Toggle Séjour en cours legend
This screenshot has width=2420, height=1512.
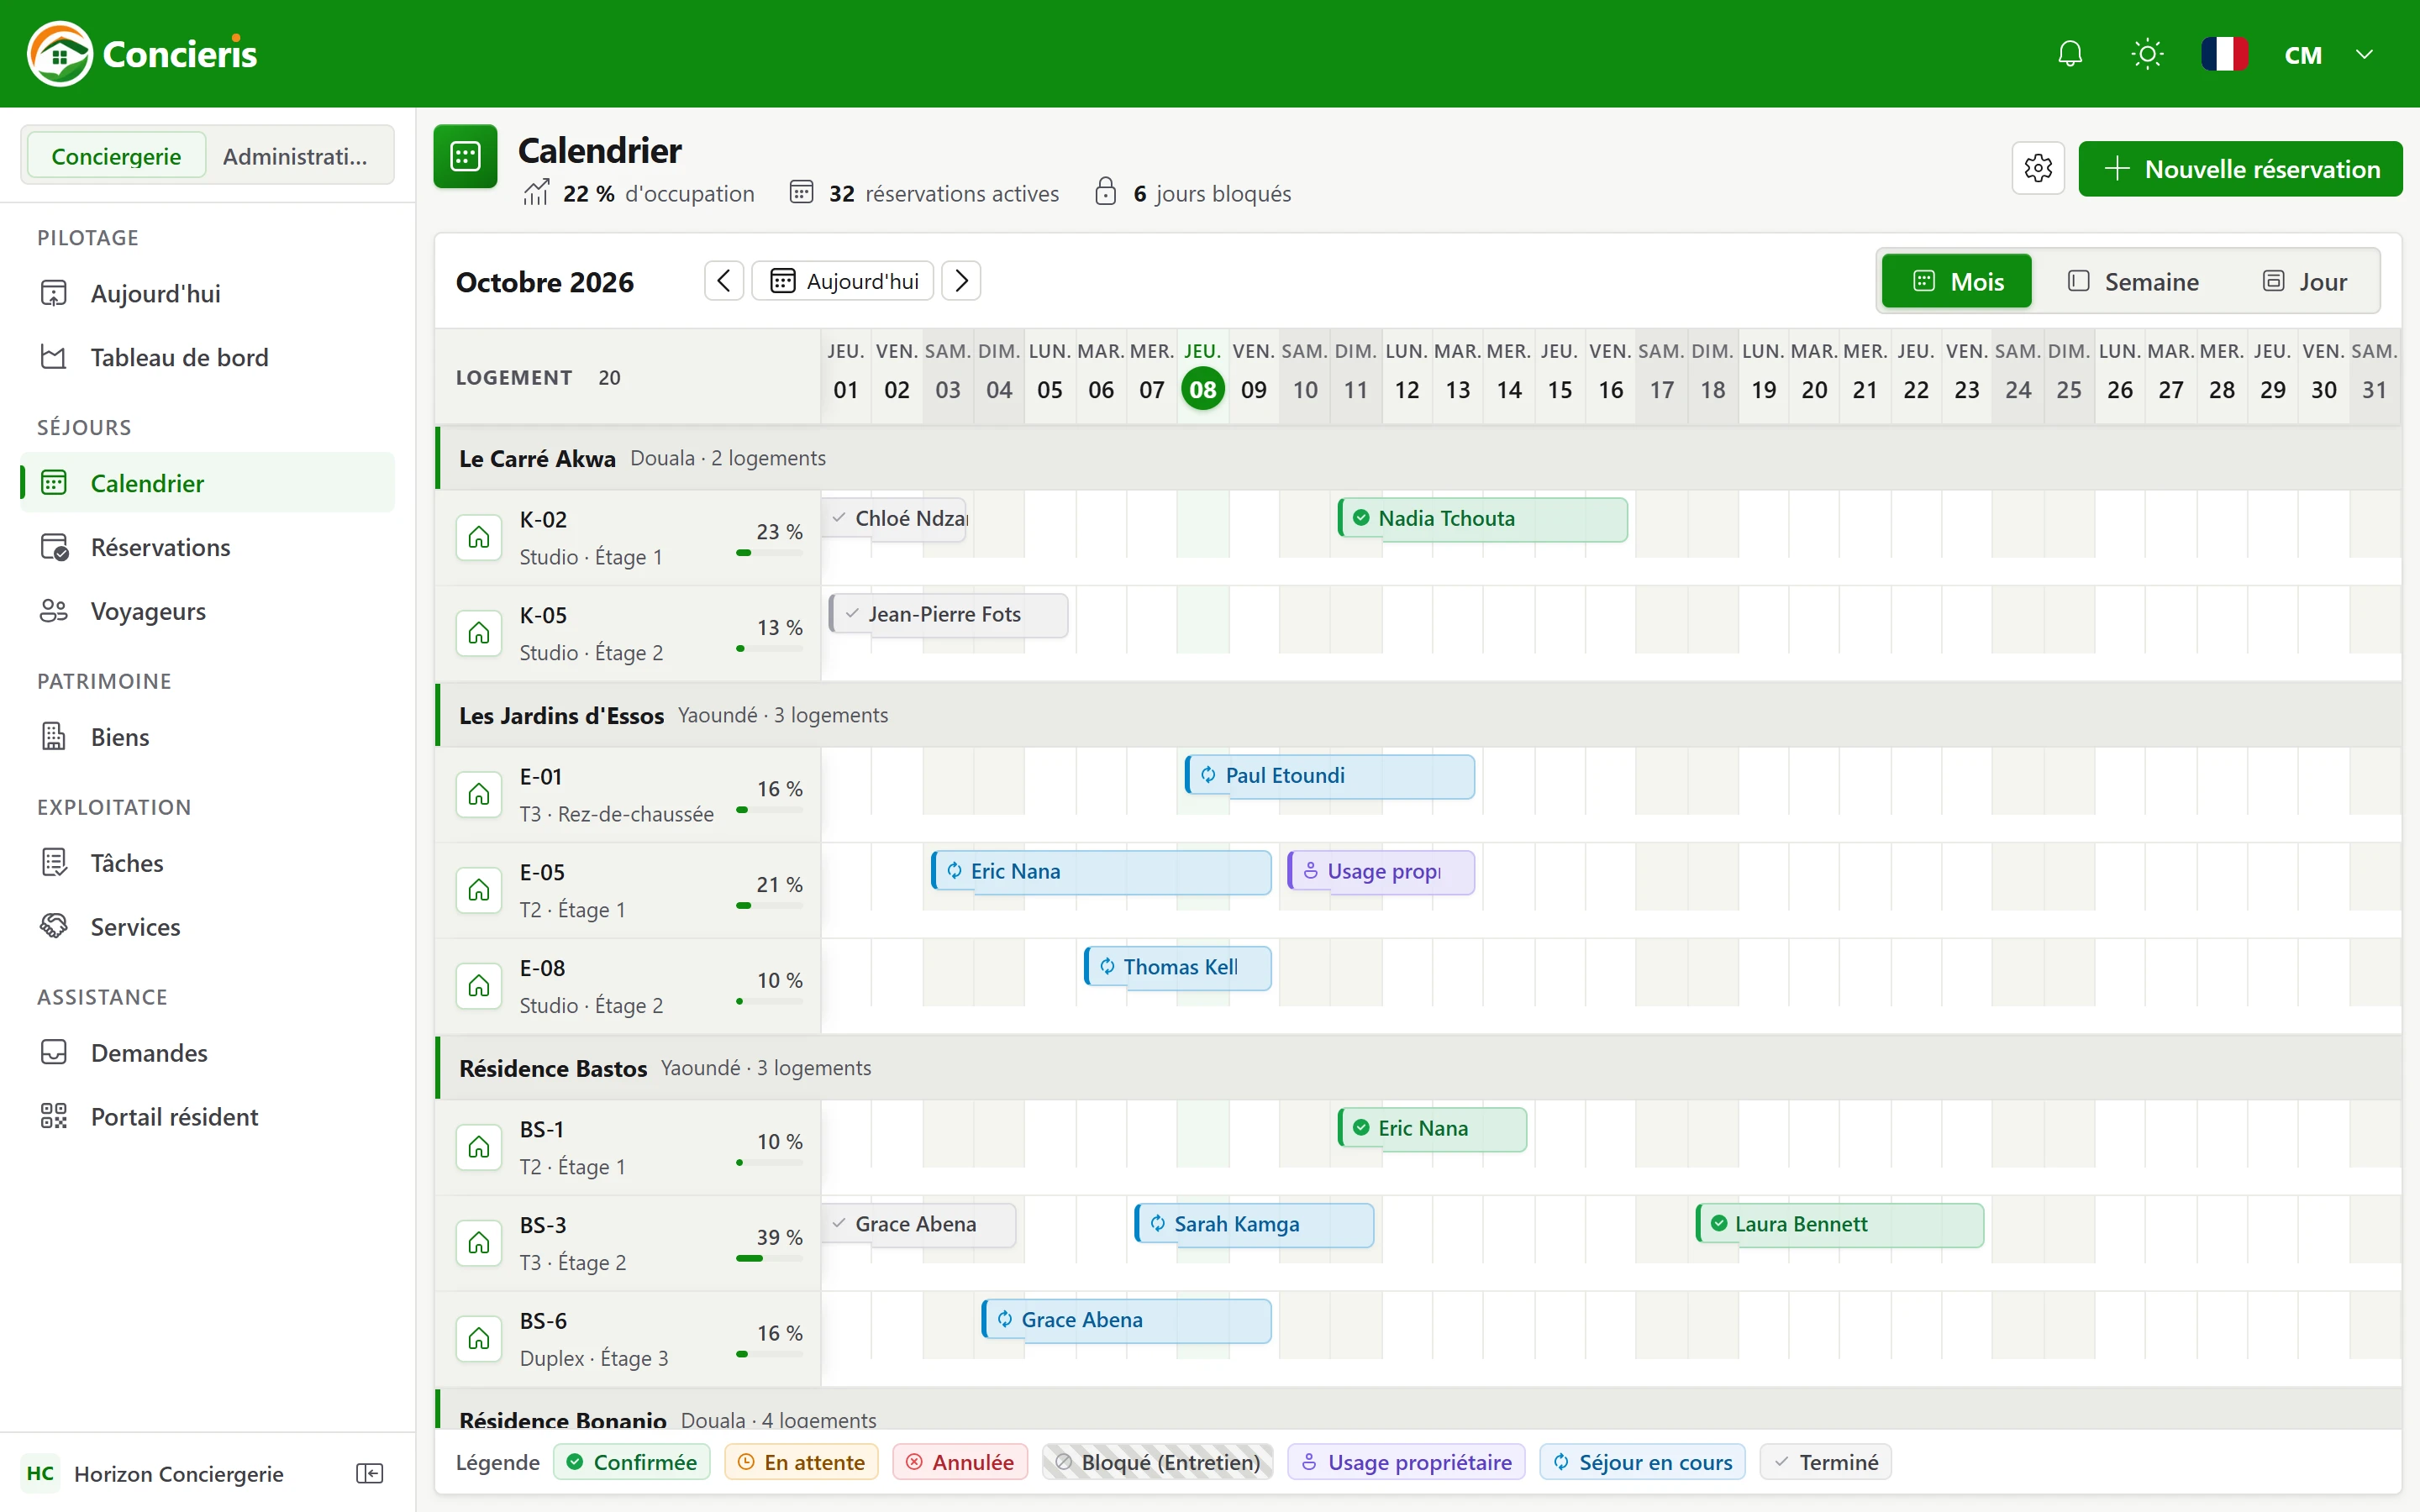(1642, 1462)
